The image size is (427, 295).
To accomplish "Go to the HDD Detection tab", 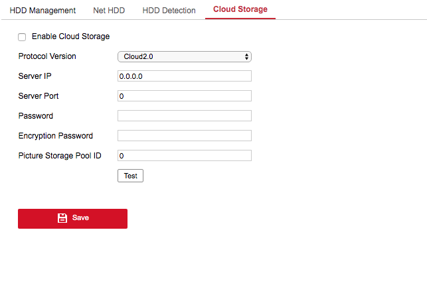I will 169,11.
